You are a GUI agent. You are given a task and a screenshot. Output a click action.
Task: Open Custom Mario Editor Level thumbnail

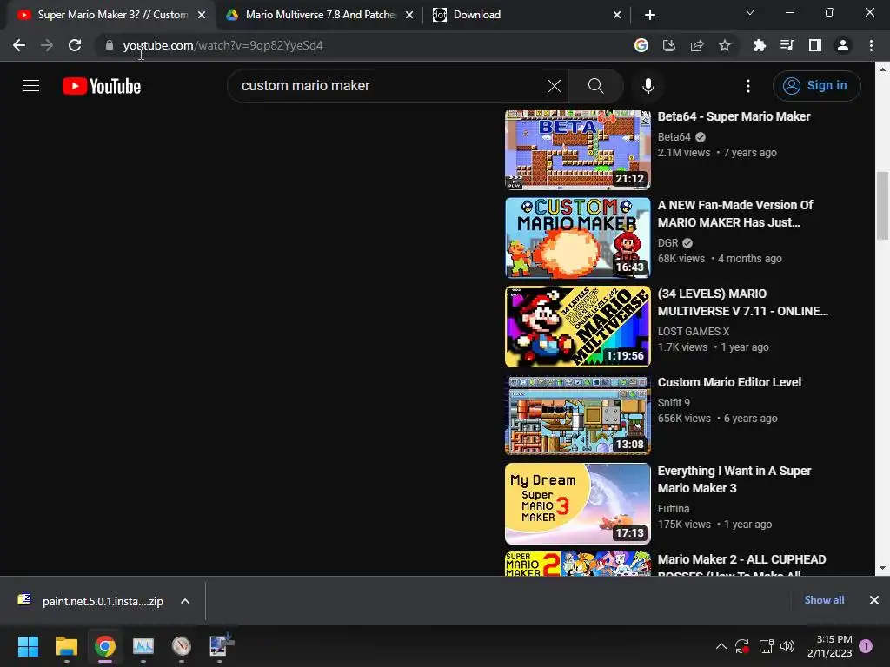[578, 414]
